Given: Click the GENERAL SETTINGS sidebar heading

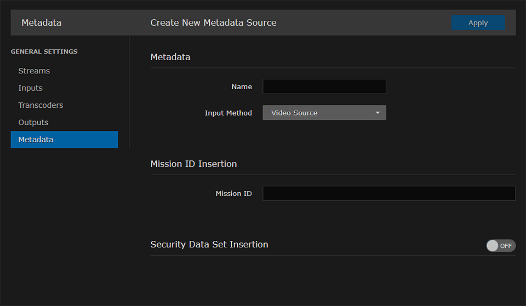Looking at the screenshot, I should [44, 51].
